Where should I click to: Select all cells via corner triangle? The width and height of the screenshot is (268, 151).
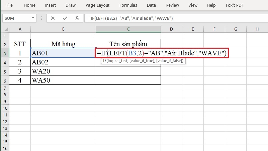click(6, 29)
